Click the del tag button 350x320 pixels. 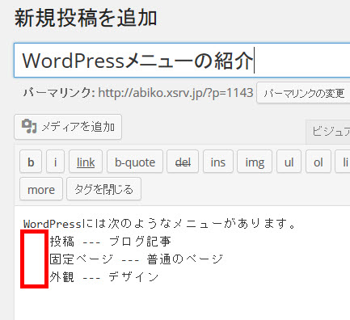[183, 162]
